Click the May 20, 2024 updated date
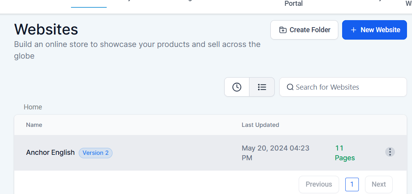This screenshot has width=412, height=194. 275,153
